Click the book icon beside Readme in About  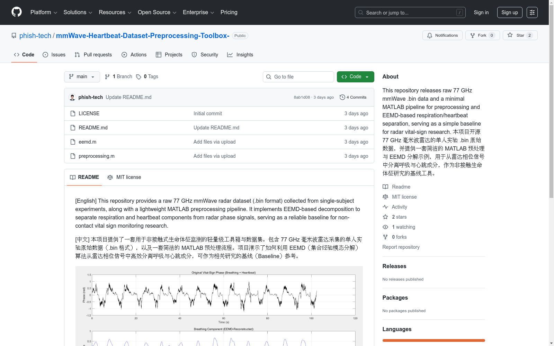click(x=385, y=187)
